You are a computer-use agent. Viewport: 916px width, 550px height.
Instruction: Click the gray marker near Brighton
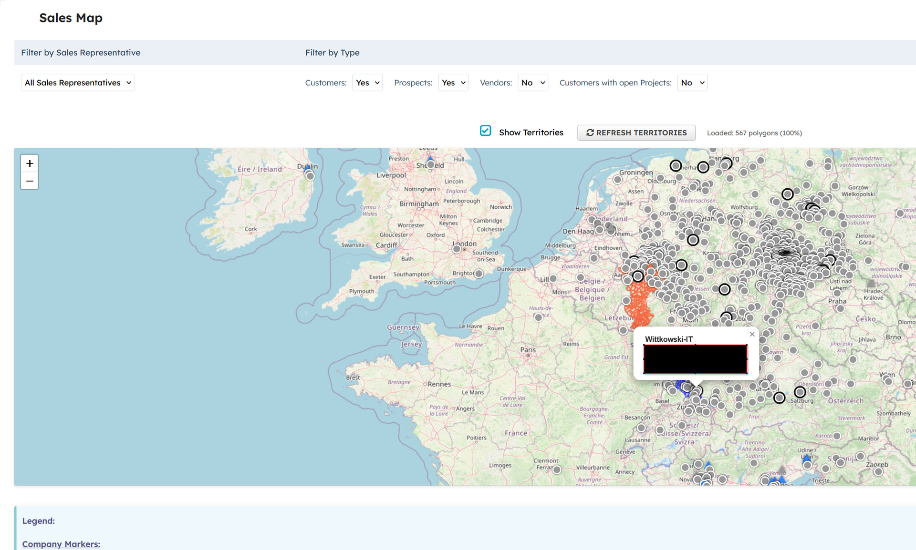[x=479, y=274]
